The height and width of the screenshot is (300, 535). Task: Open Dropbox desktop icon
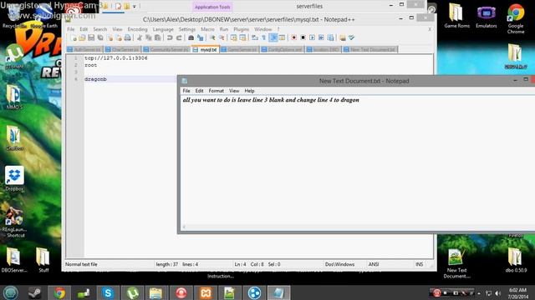(14, 179)
